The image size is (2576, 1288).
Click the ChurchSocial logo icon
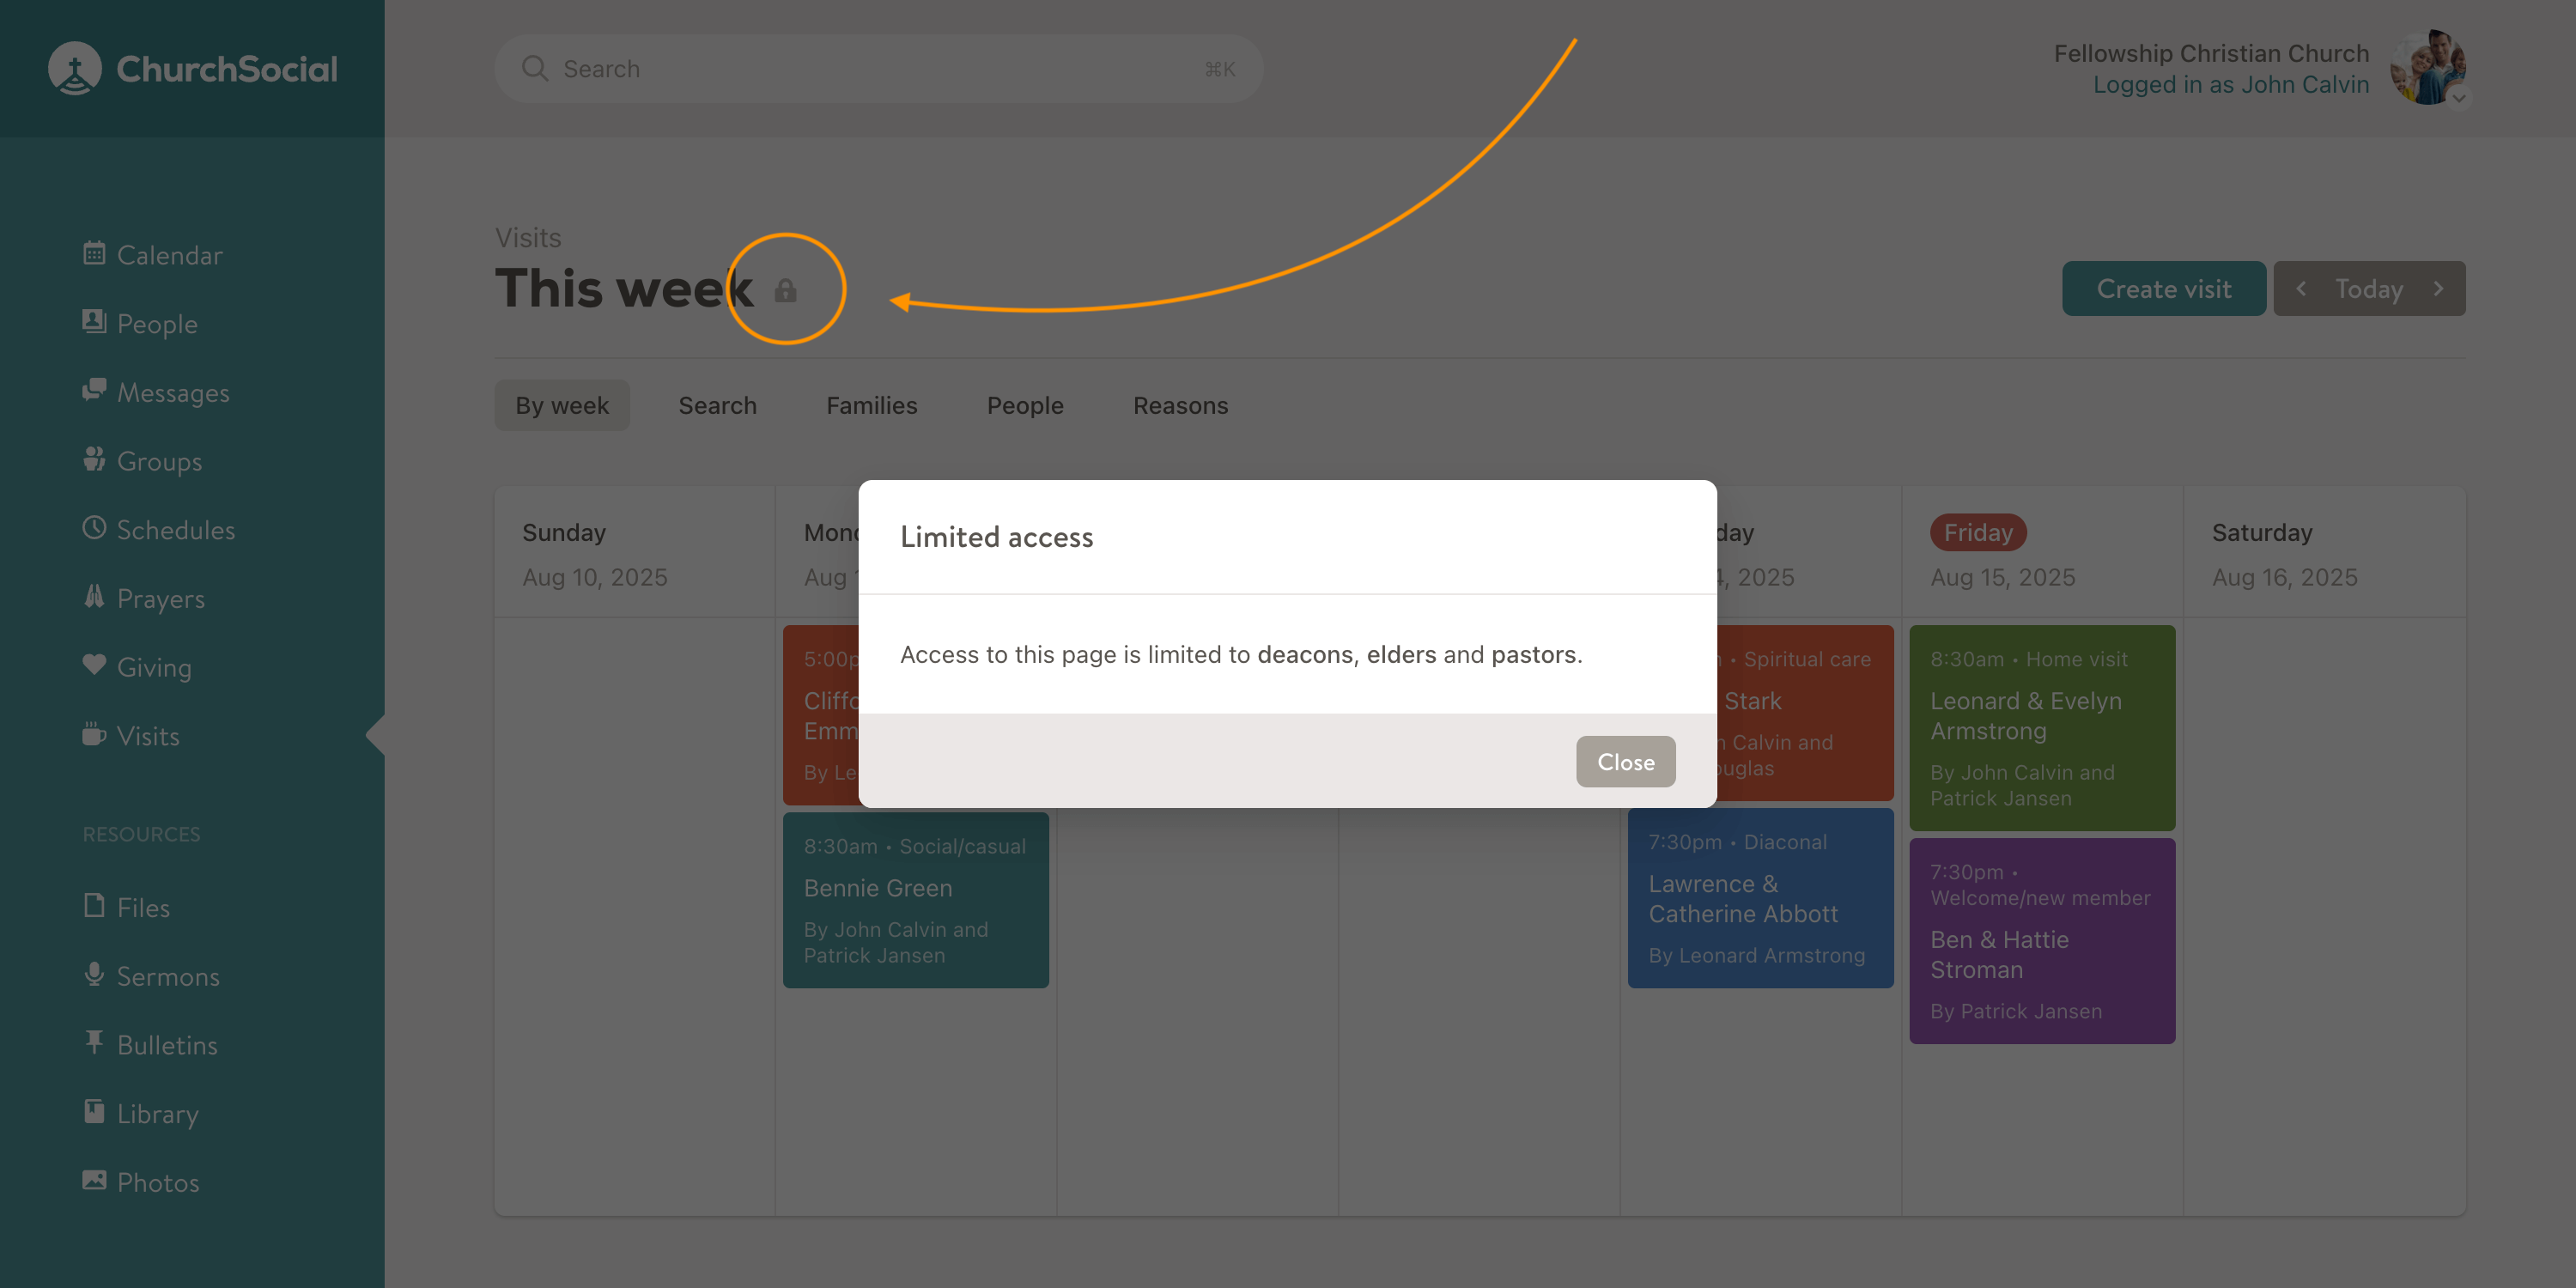(x=75, y=68)
